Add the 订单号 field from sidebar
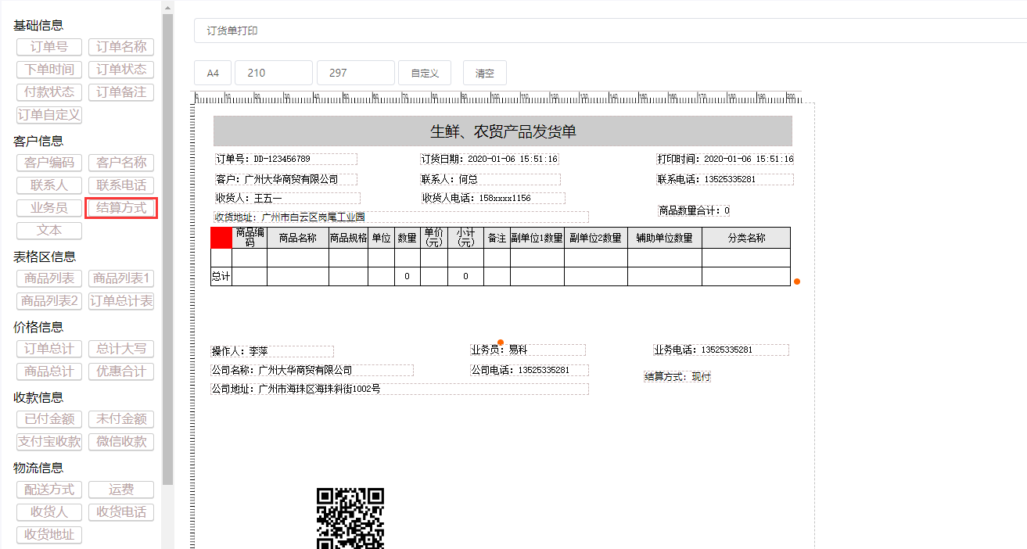 pyautogui.click(x=49, y=47)
